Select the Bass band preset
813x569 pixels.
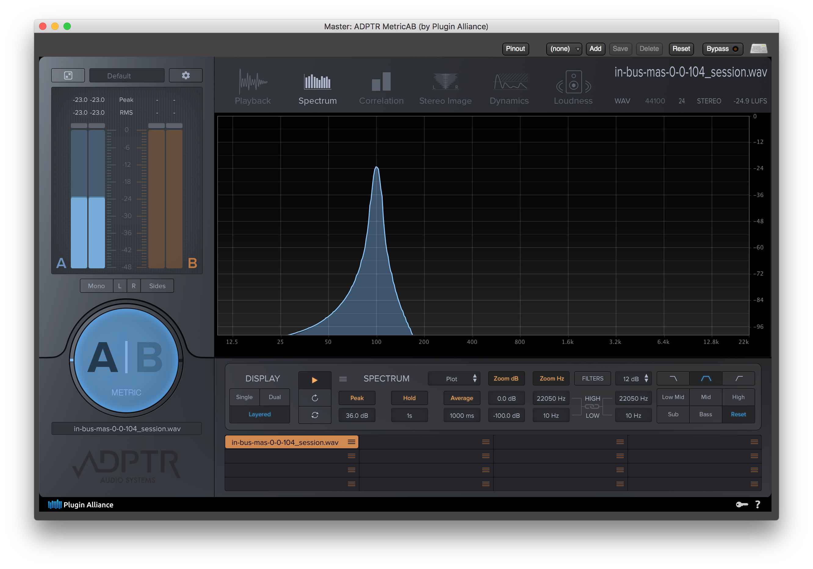coord(706,414)
